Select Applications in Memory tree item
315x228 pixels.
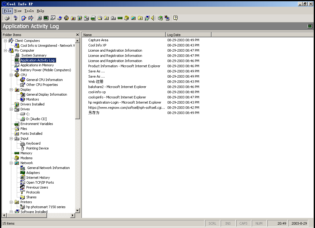coord(37,65)
